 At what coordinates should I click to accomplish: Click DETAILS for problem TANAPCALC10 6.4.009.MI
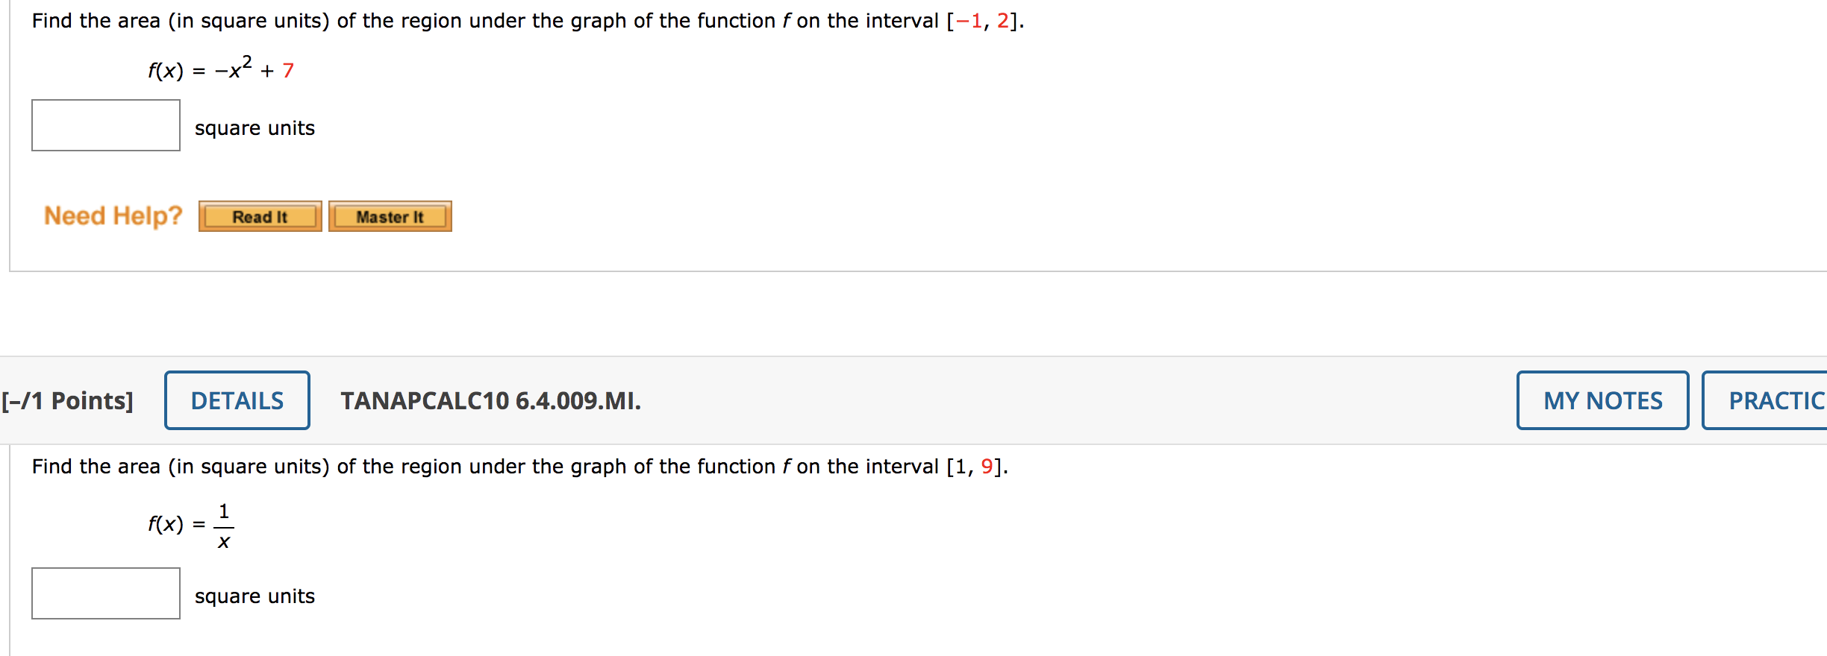[237, 400]
